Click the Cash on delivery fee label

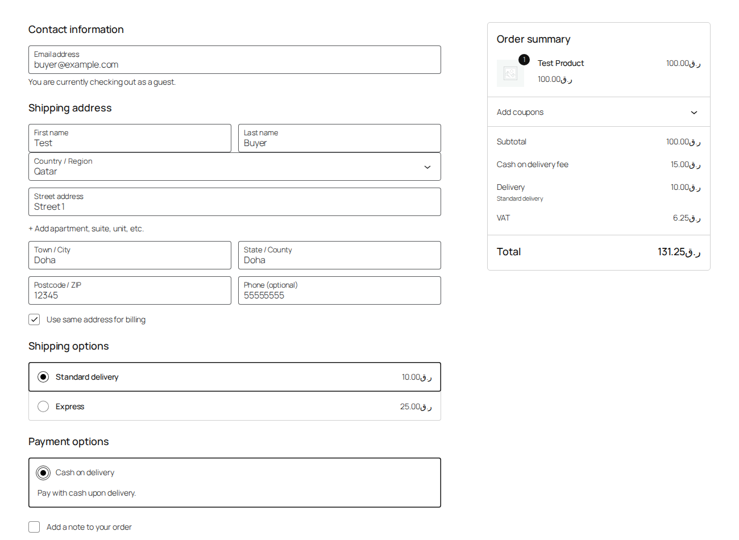click(533, 164)
